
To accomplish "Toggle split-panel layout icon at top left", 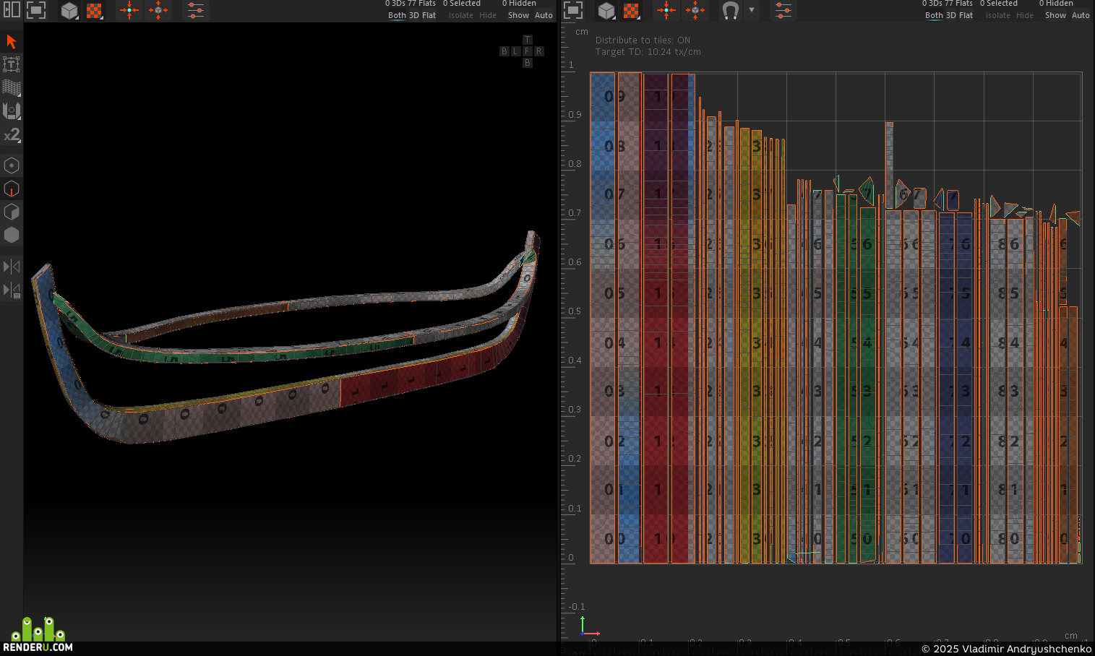I will point(12,10).
